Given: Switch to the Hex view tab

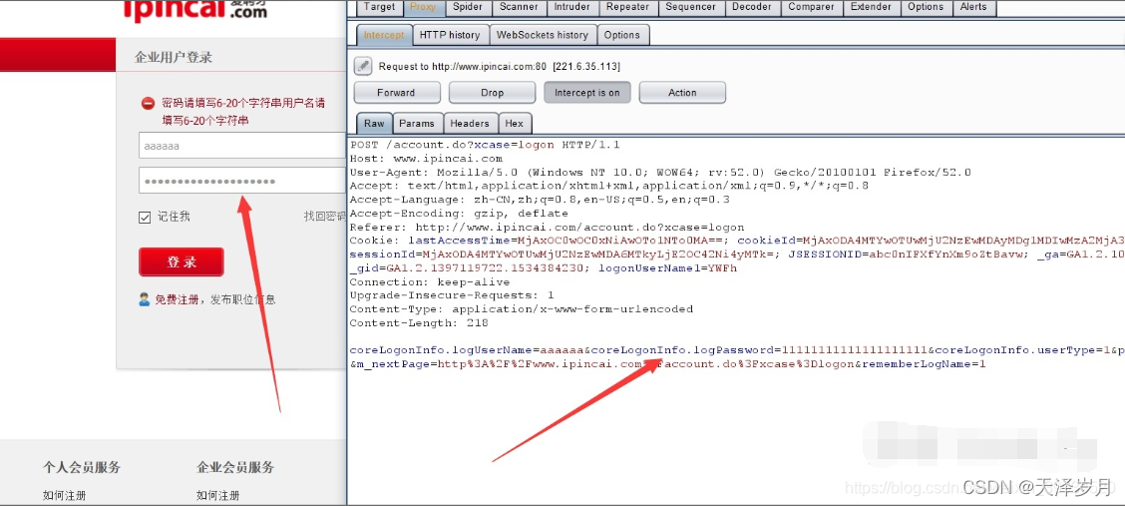Looking at the screenshot, I should (515, 124).
